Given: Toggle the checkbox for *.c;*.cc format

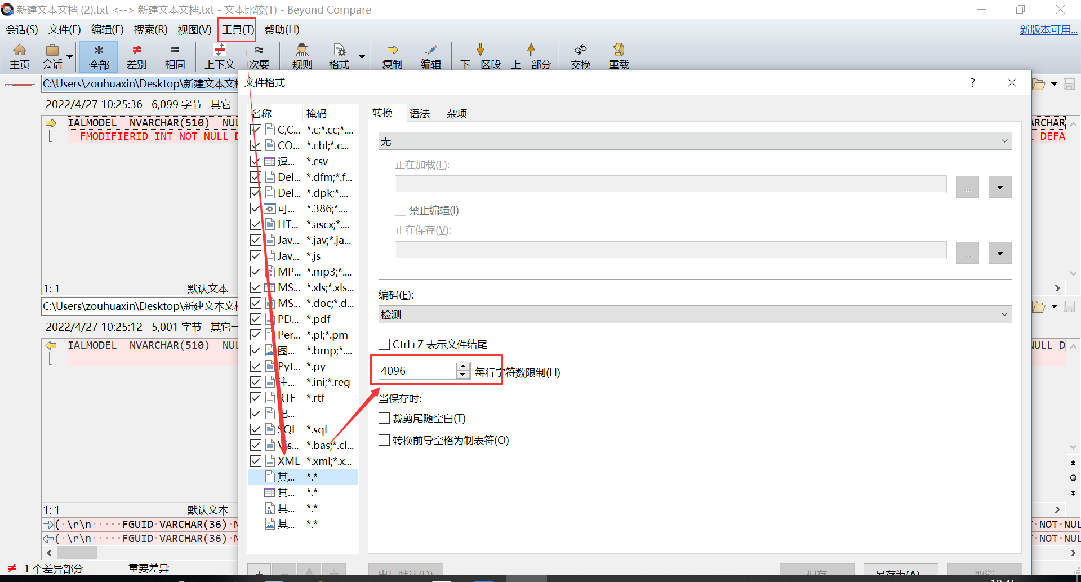Looking at the screenshot, I should click(x=256, y=130).
